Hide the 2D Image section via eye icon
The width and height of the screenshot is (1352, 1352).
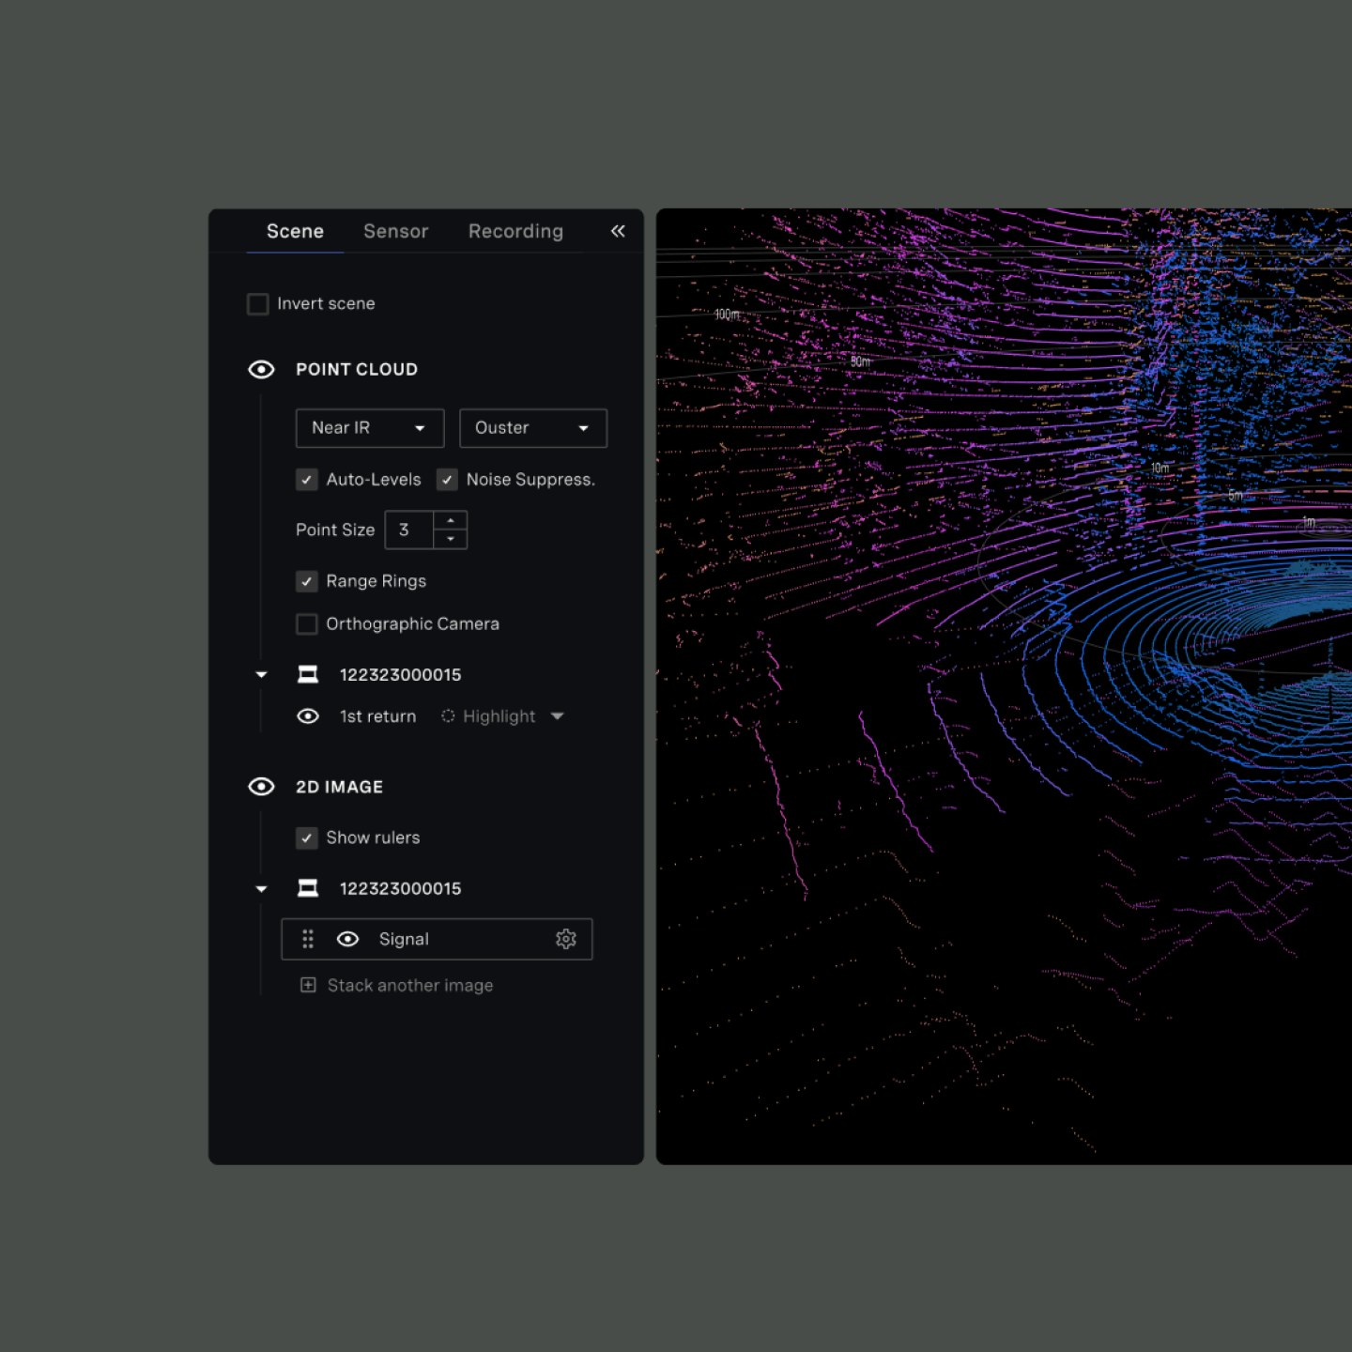click(261, 787)
